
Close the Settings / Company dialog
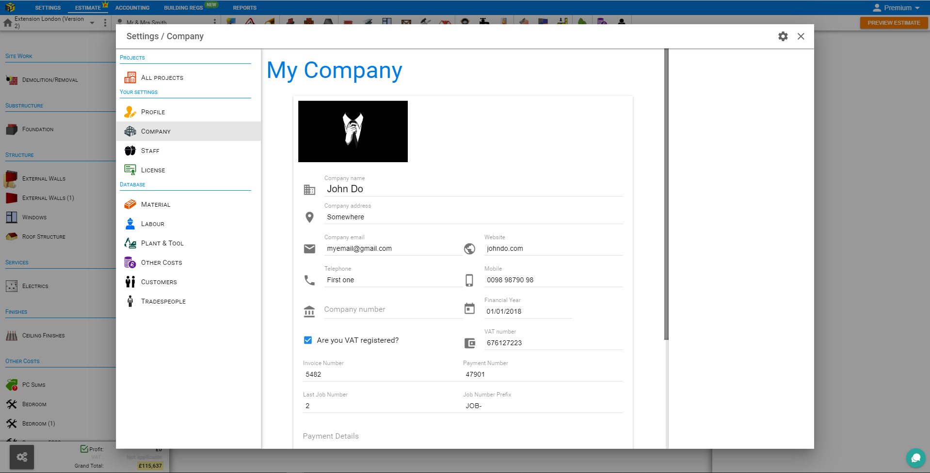[x=801, y=36]
